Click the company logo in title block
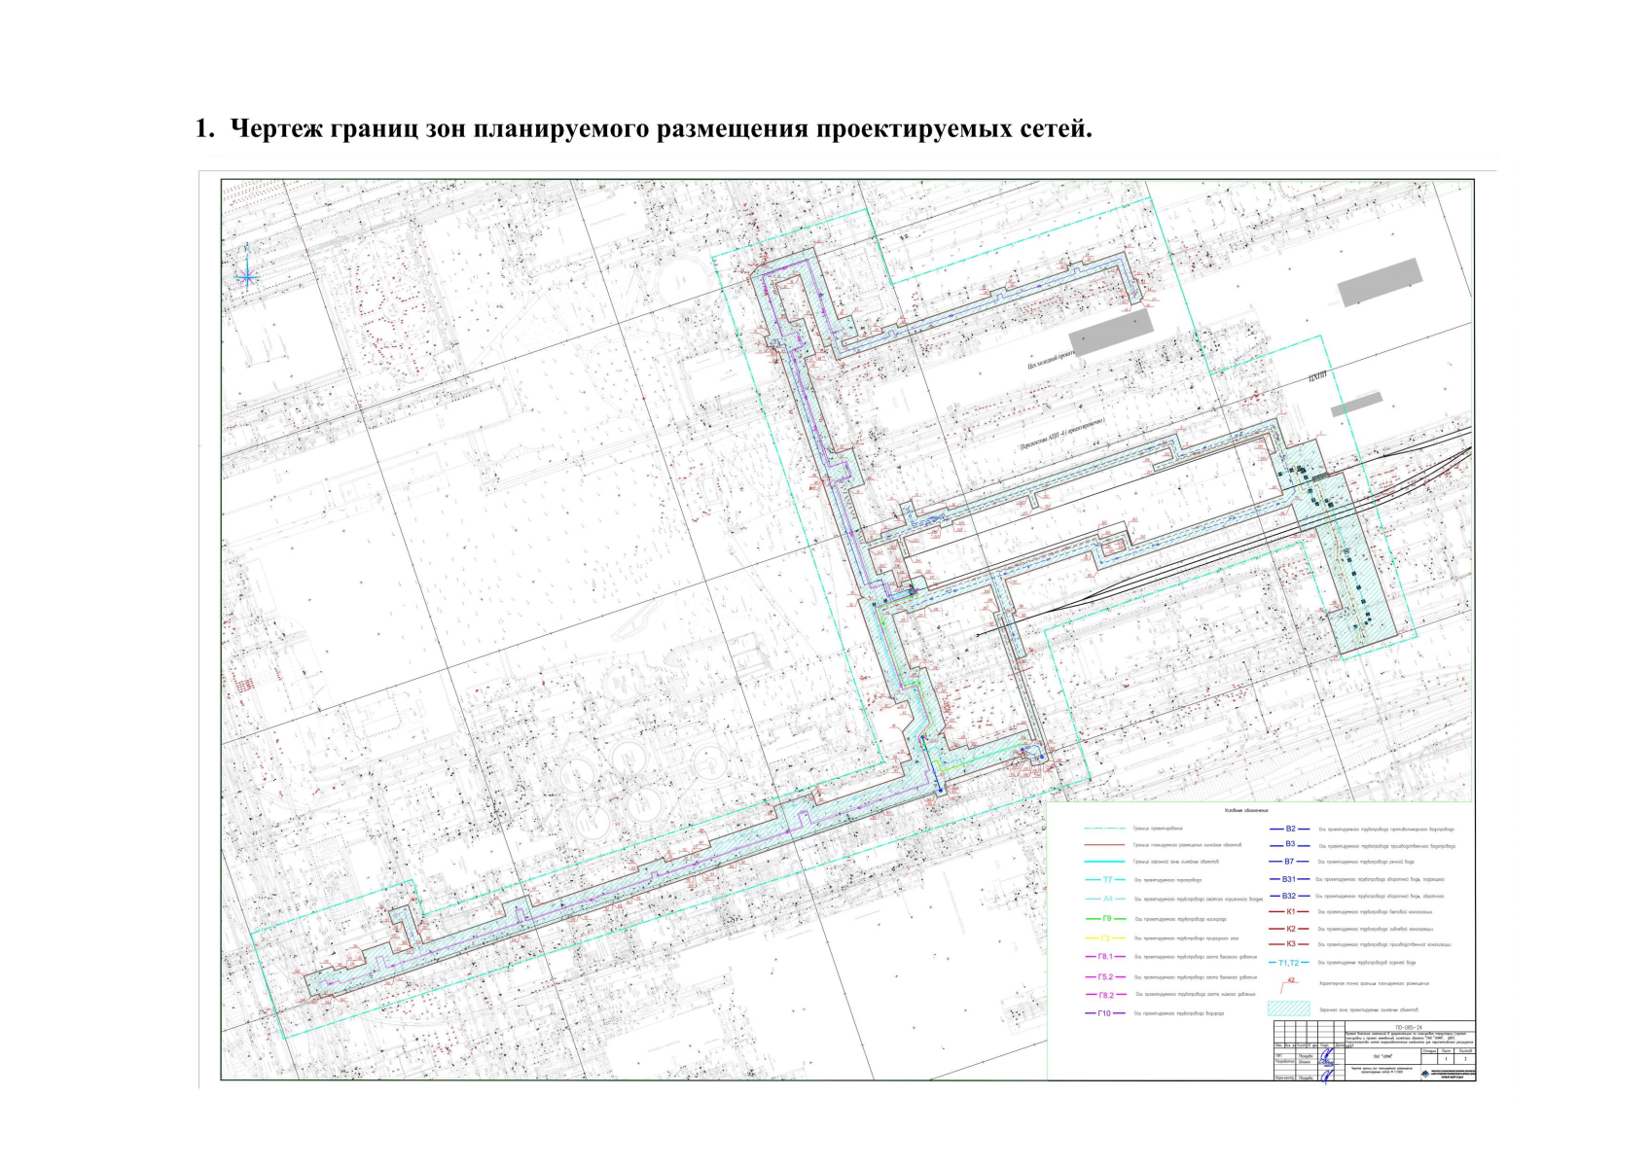The image size is (1651, 1167). [x=1426, y=1074]
